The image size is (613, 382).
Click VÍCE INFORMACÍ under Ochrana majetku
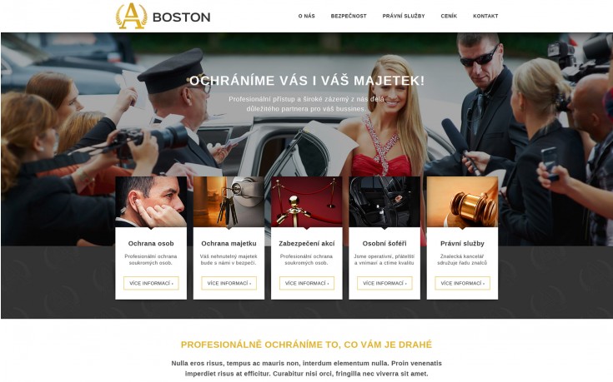coord(229,283)
